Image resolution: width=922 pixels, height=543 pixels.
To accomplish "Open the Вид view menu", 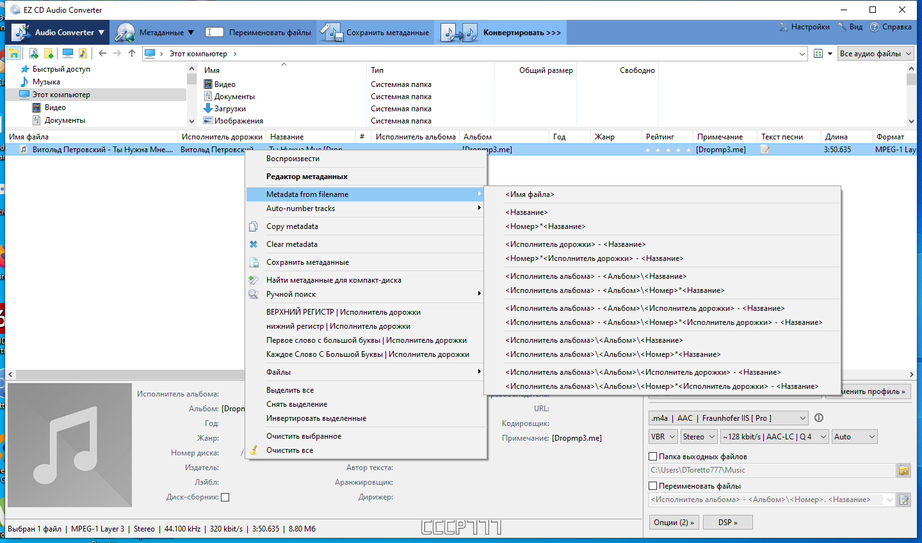I will (x=850, y=27).
